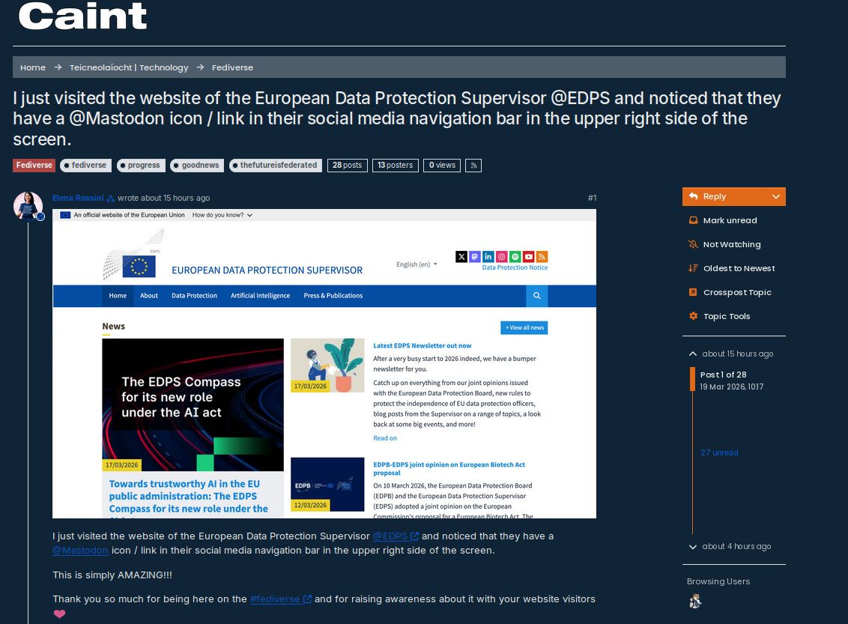Image resolution: width=848 pixels, height=624 pixels.
Task: Open Teicneolaíocht | Technology breadcrumb
Action: [x=129, y=67]
